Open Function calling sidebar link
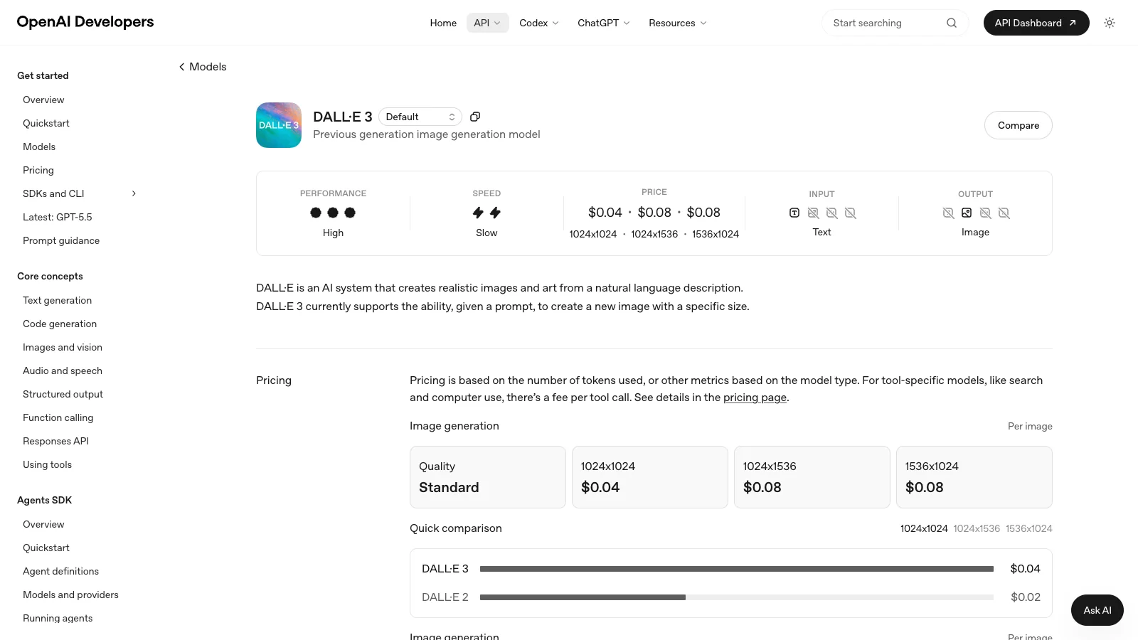This screenshot has height=640, width=1138. (x=58, y=417)
